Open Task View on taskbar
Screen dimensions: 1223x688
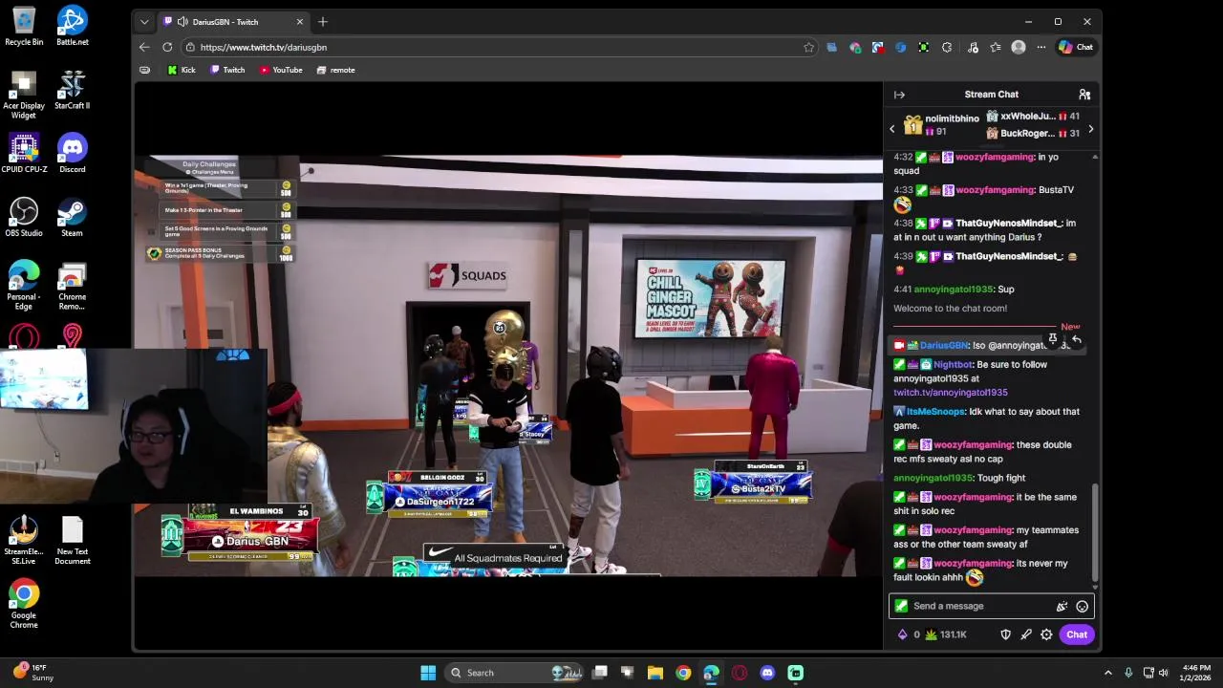[x=600, y=673]
